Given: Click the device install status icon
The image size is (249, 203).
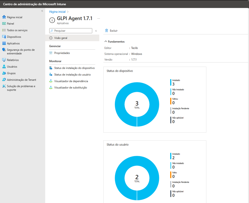Looking at the screenshot, I should pos(51,68).
